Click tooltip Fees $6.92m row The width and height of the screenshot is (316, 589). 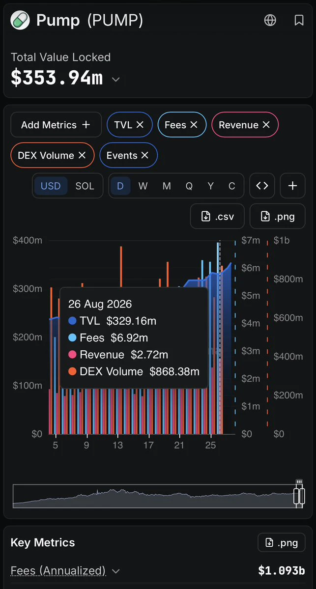pos(108,337)
